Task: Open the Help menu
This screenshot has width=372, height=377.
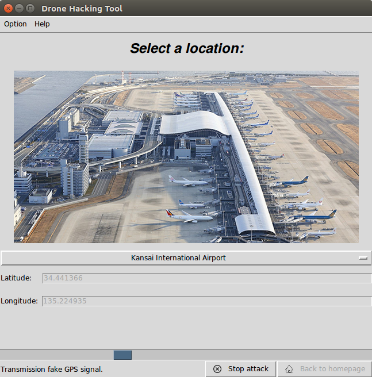Action: pos(42,24)
